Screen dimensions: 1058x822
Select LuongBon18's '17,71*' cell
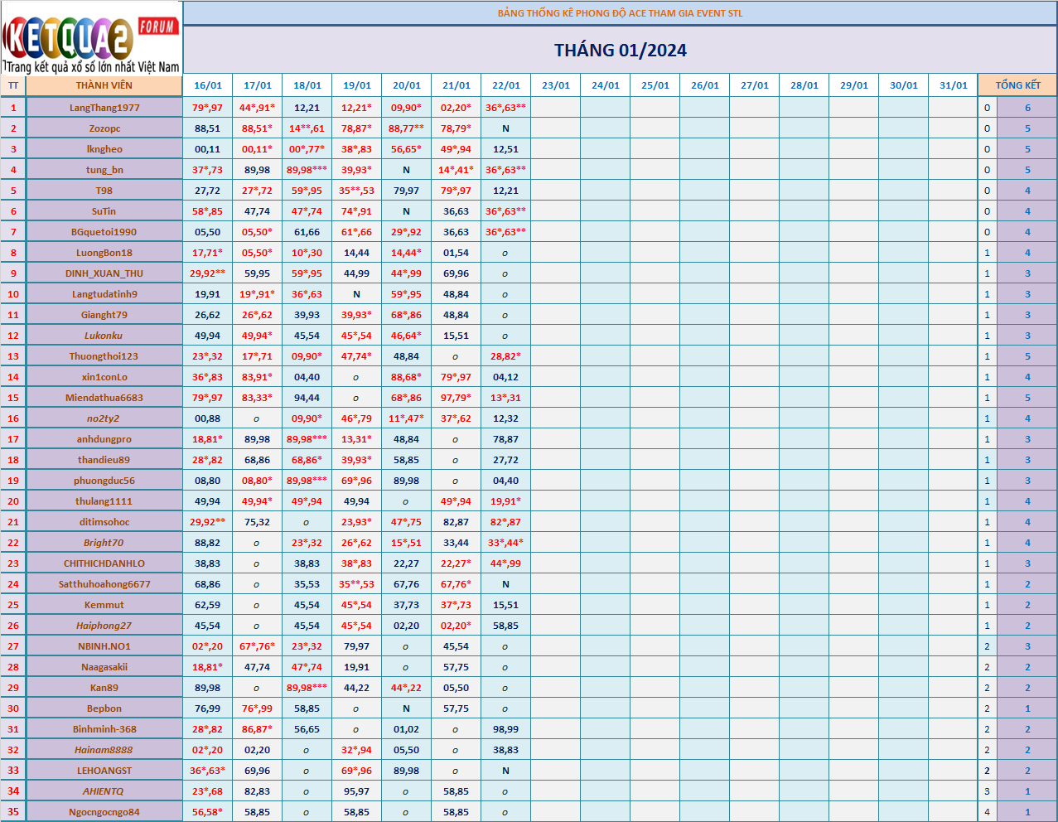click(x=208, y=253)
